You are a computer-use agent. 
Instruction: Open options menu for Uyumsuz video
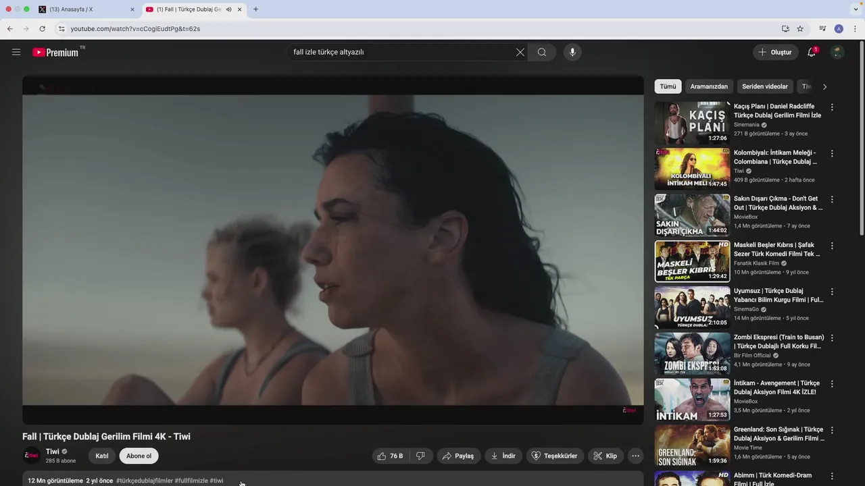coord(832,292)
